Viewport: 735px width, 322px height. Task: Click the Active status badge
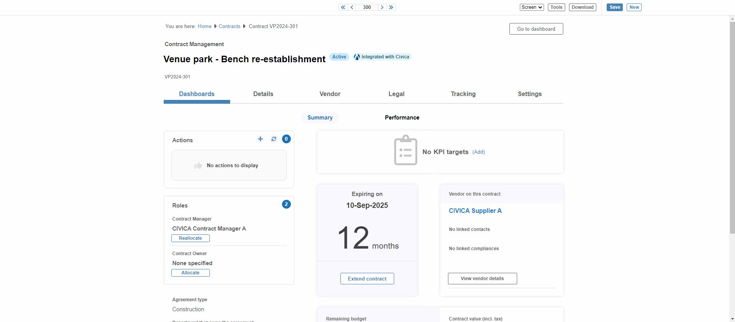coord(339,57)
